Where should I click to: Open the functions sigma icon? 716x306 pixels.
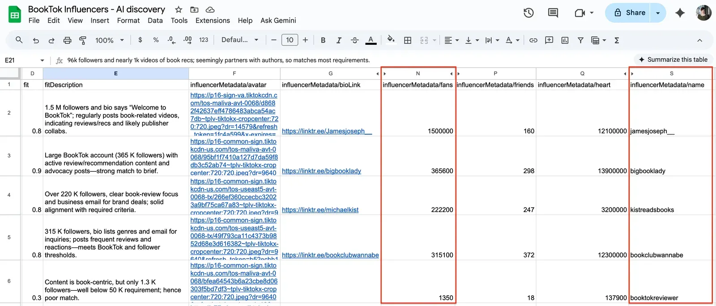click(x=617, y=40)
